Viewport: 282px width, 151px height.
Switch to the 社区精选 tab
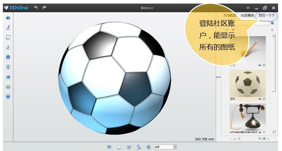[x=247, y=15]
